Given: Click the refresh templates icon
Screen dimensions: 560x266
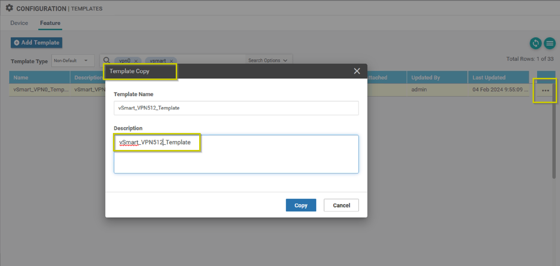Looking at the screenshot, I should (536, 44).
